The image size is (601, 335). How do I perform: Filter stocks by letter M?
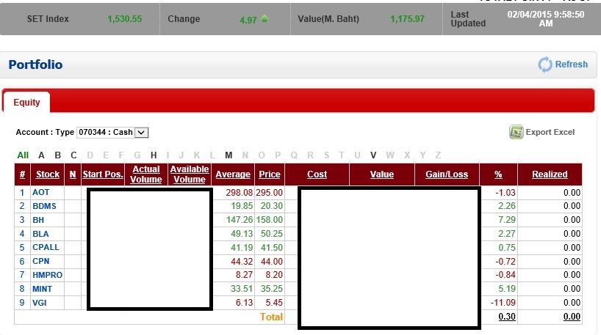click(x=228, y=155)
